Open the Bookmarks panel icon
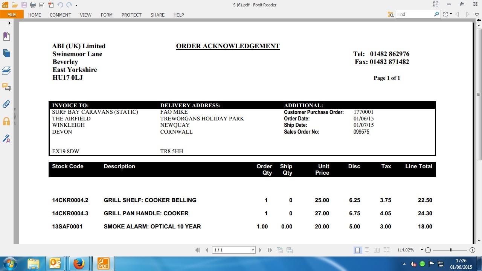 [6, 37]
